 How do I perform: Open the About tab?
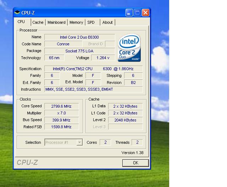coord(107,22)
